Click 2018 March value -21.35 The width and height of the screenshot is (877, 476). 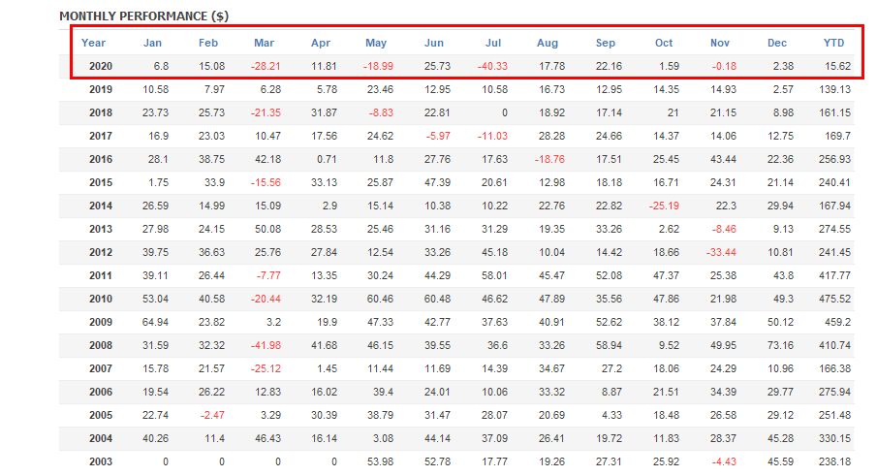click(266, 112)
